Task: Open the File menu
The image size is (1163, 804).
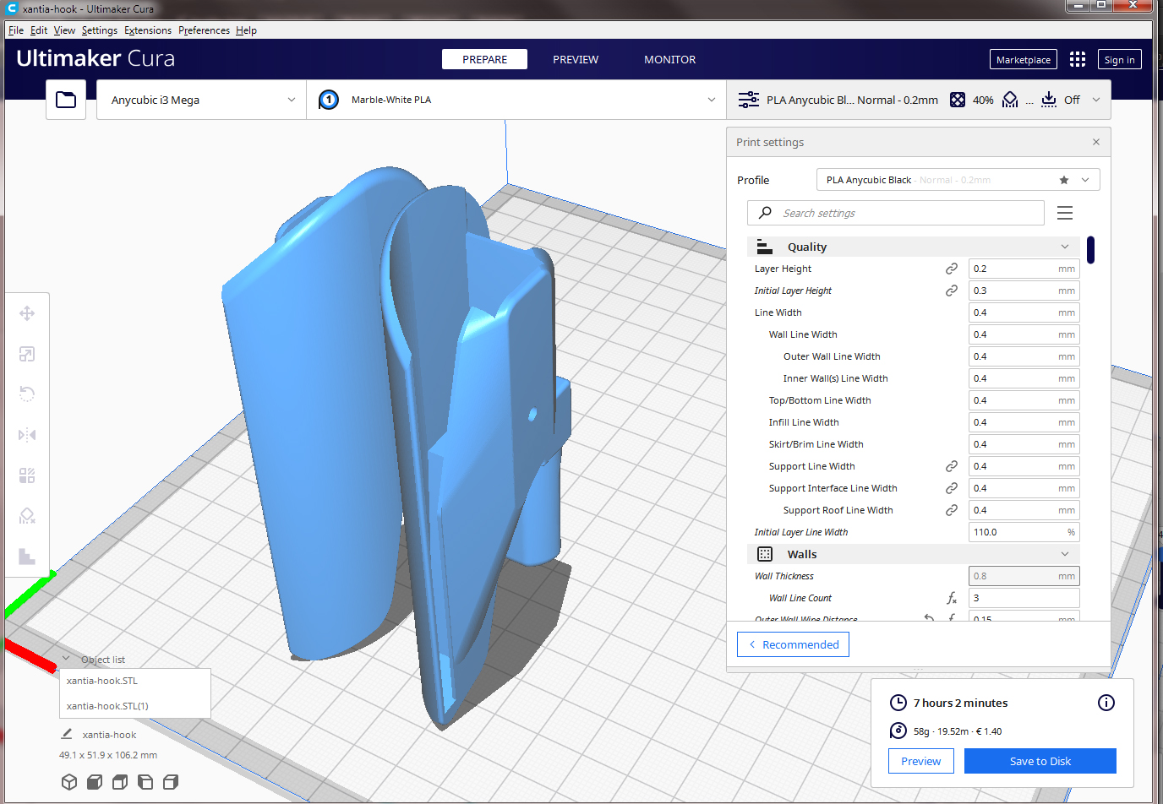Action: pyautogui.click(x=16, y=30)
